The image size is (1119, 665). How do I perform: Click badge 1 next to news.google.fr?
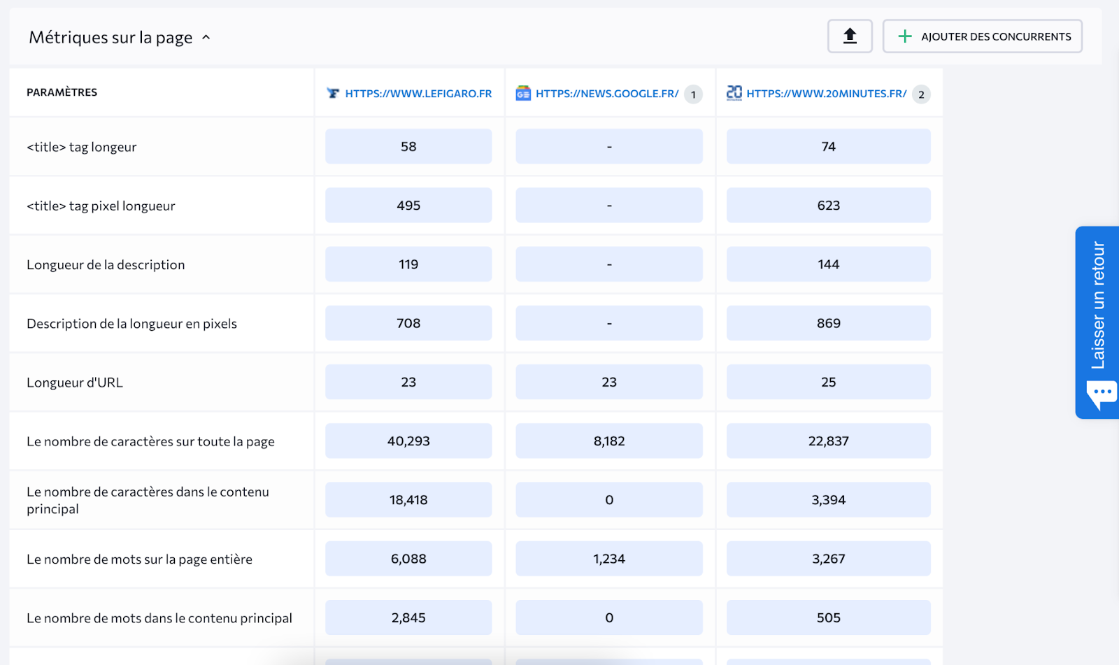point(693,94)
